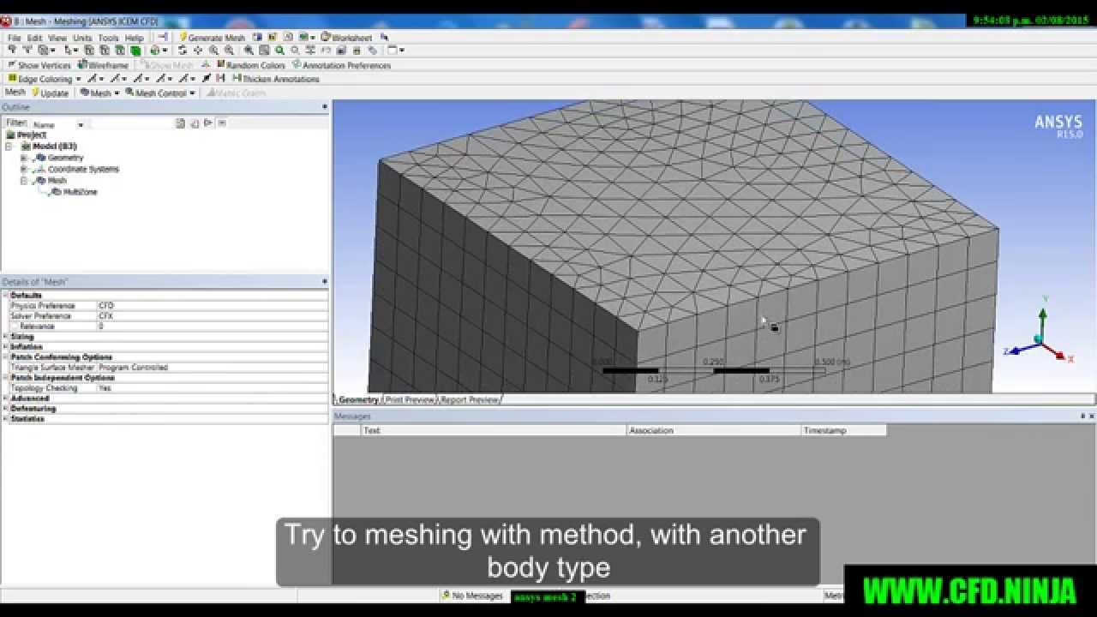
Task: Expand the Geometry tree node
Action: pos(24,158)
